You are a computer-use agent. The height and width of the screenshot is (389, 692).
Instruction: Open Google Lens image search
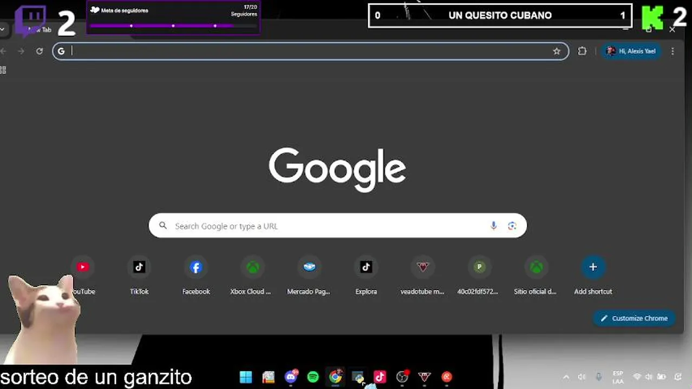point(512,226)
